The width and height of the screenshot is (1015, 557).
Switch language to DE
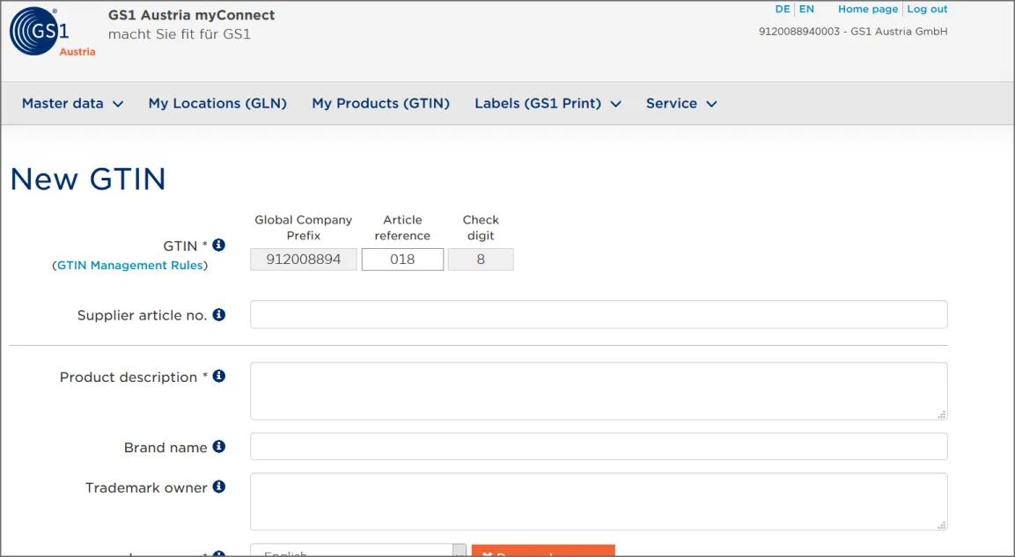coord(782,10)
